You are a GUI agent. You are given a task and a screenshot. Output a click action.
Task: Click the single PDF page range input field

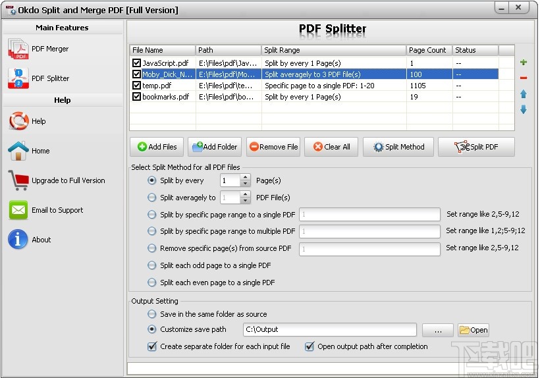(x=369, y=215)
